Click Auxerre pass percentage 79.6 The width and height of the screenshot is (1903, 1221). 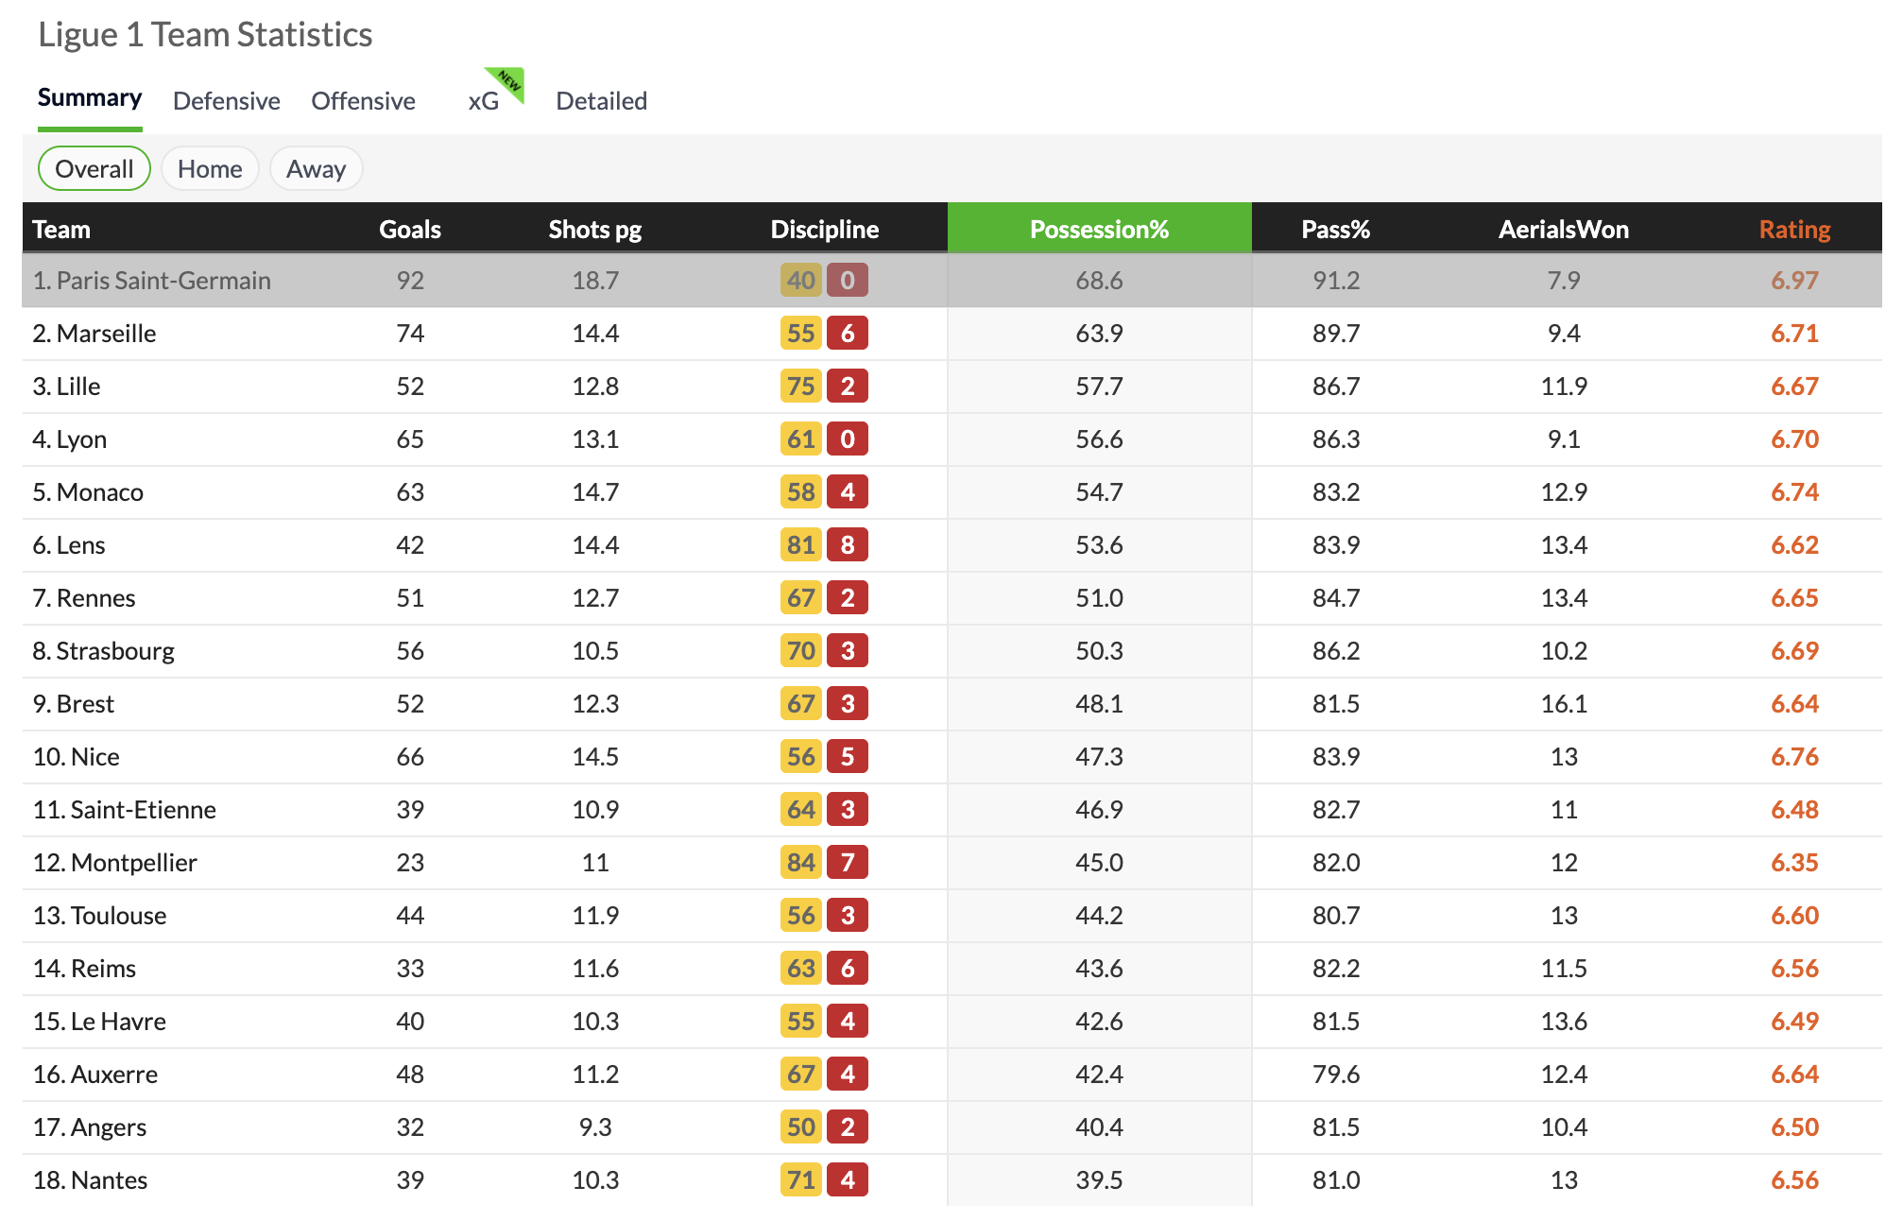(x=1336, y=1075)
